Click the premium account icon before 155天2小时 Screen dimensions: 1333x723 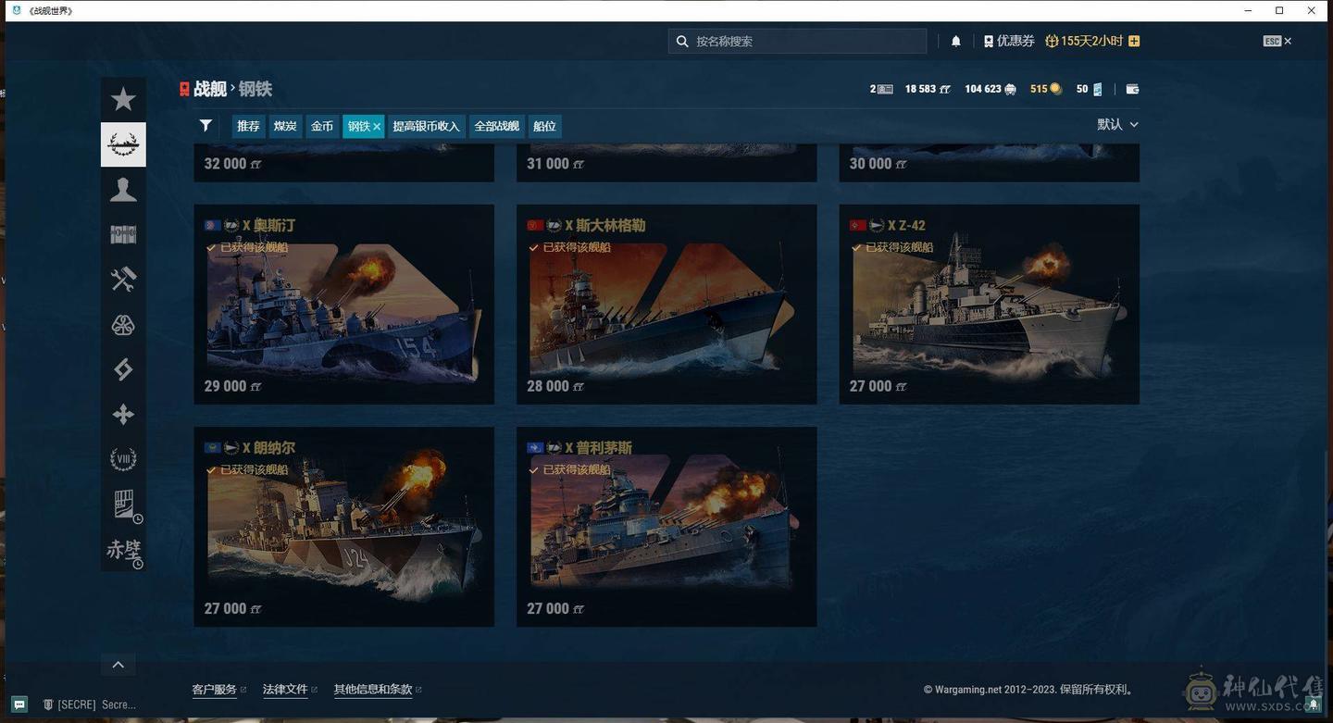click(x=1052, y=41)
